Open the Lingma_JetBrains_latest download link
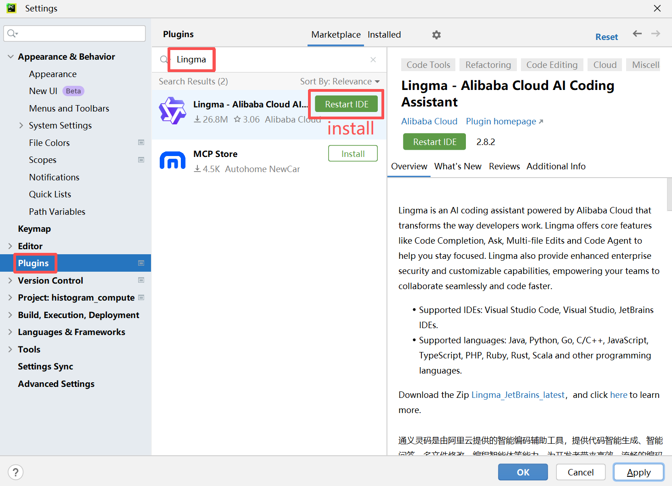The image size is (672, 486). pos(518,395)
